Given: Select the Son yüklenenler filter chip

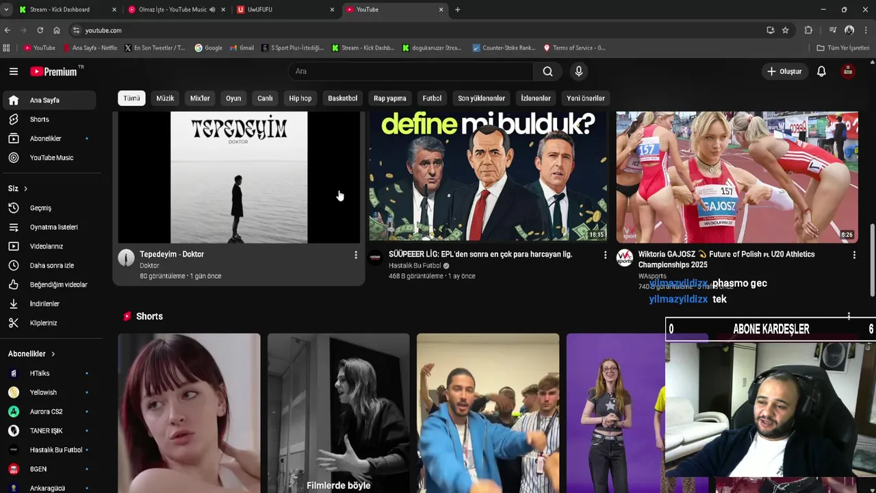Looking at the screenshot, I should (481, 98).
